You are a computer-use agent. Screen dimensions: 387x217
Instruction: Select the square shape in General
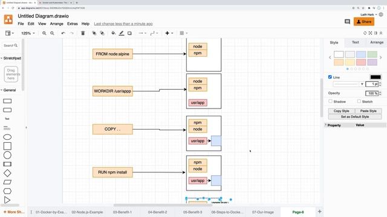coord(7,146)
